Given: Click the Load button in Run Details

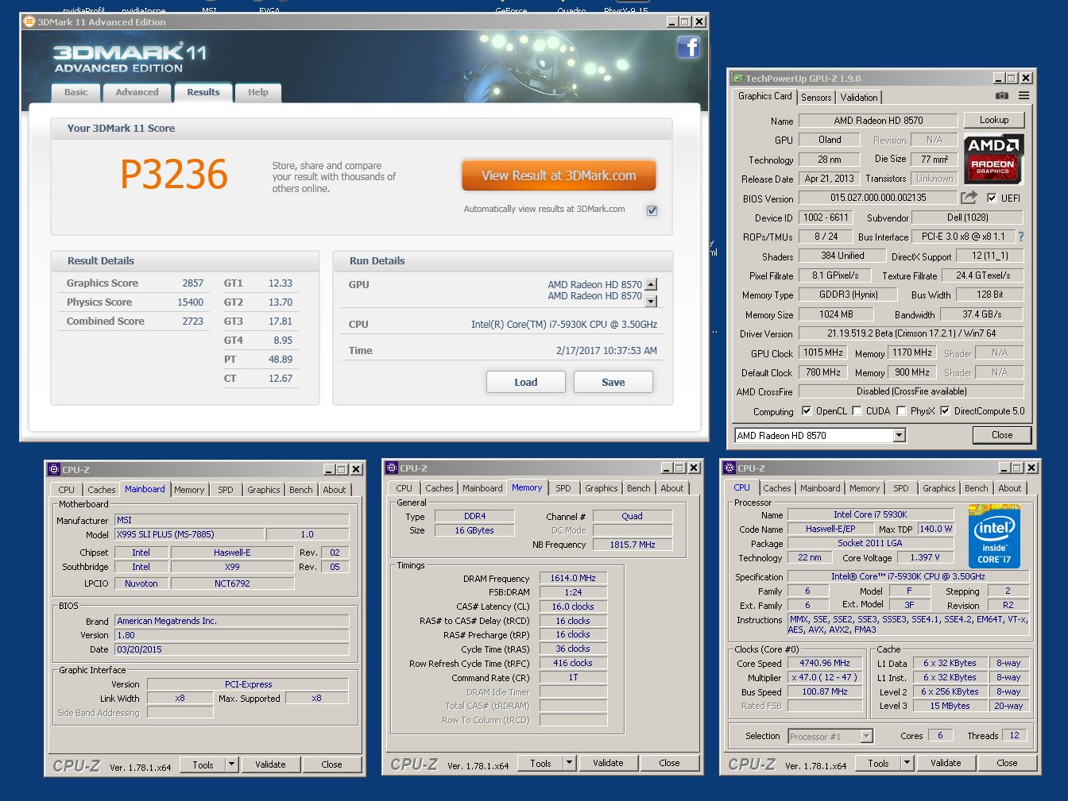Looking at the screenshot, I should 525,382.
